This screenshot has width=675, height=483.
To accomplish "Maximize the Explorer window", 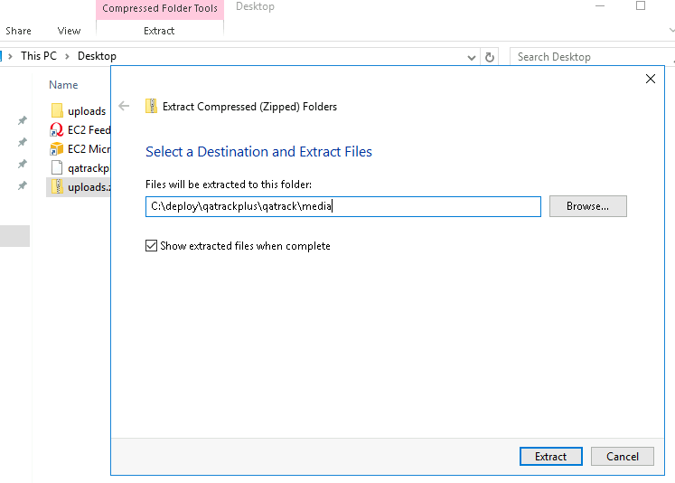I will click(x=641, y=6).
